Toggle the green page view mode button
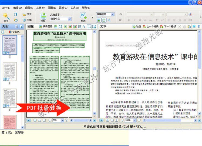This screenshot has height=146, width=202. [x=99, y=20]
